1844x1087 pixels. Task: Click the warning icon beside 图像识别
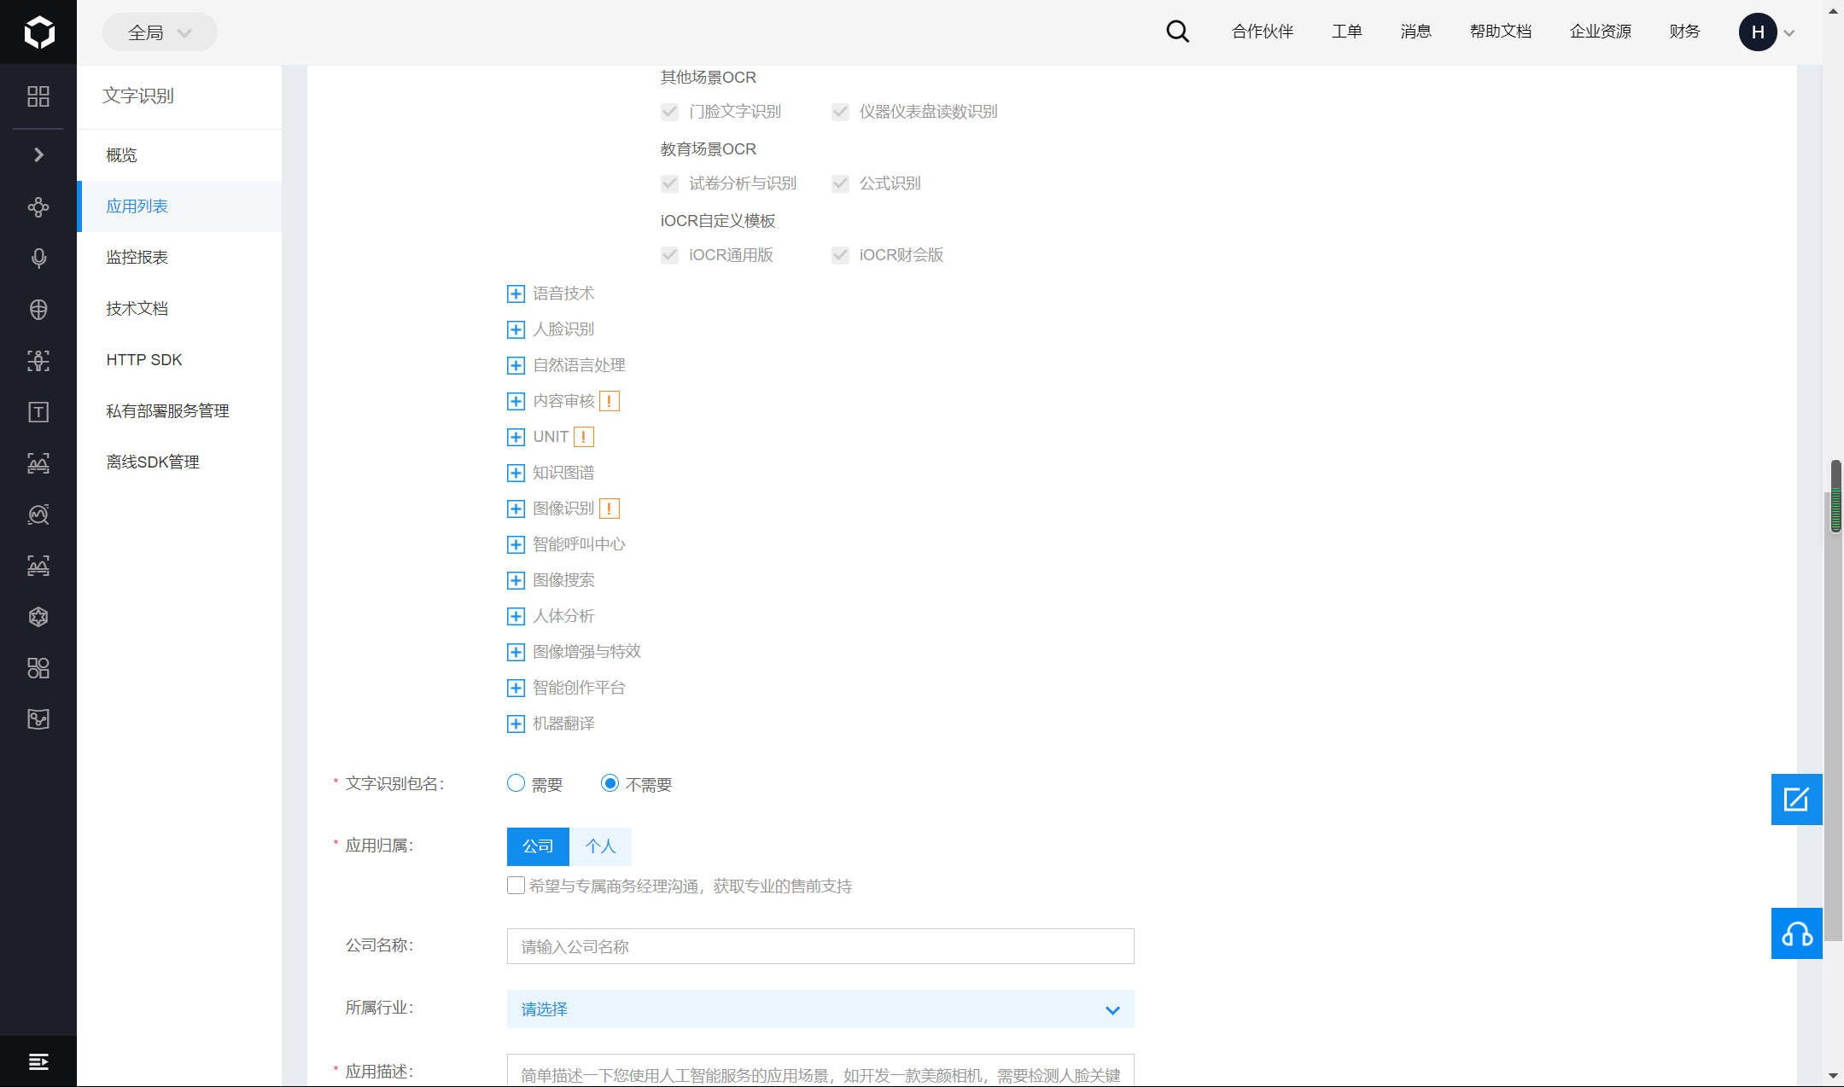tap(610, 509)
